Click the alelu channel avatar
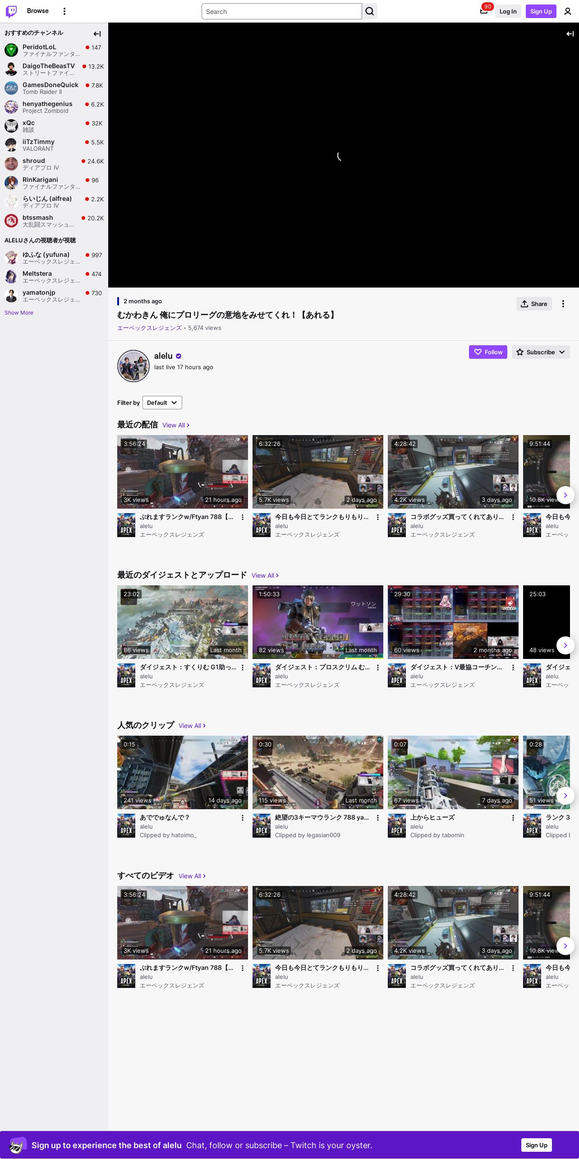Image resolution: width=579 pixels, height=1159 pixels. tap(133, 366)
